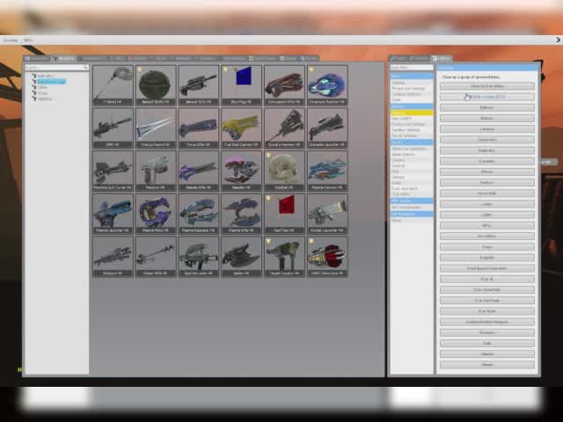Pick the Target Locator HR item

coord(284,257)
